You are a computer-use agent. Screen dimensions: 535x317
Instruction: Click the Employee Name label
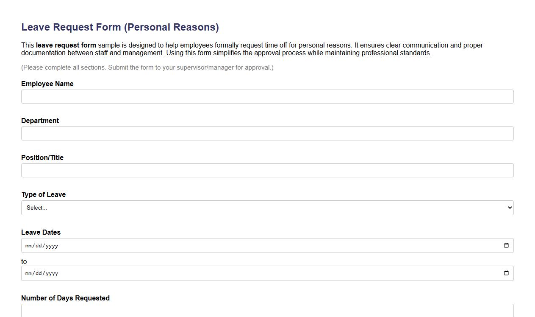(x=47, y=84)
